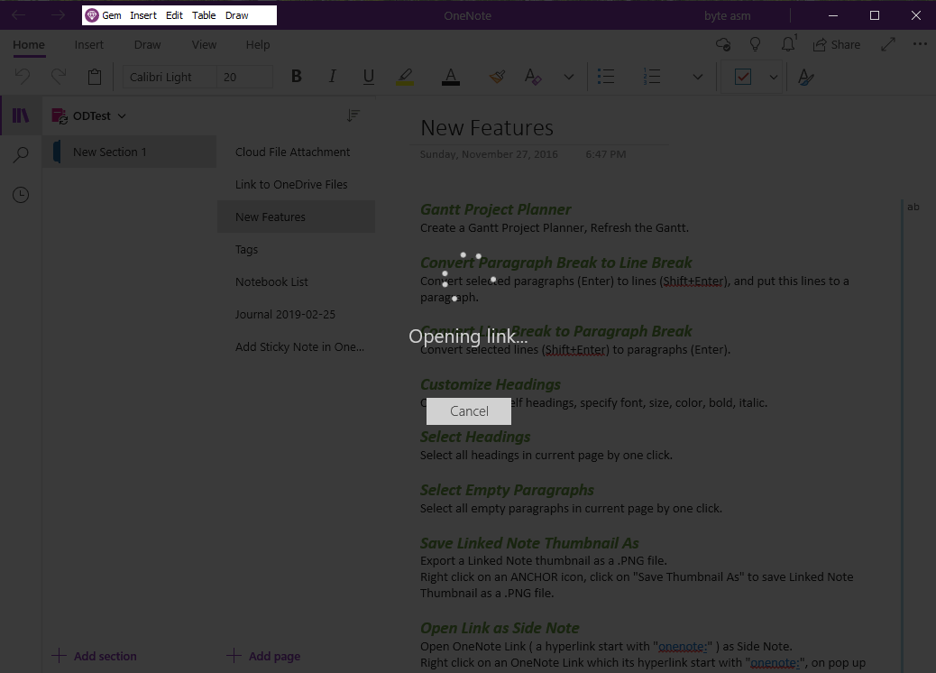
Task: Switch to the Insert ribbon tab
Action: click(x=89, y=45)
